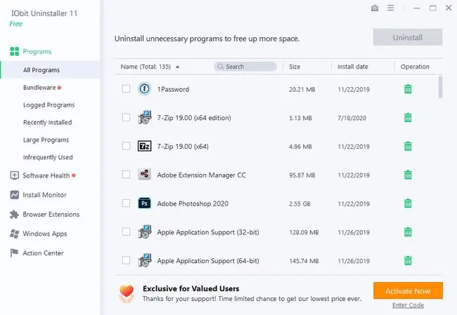The image size is (457, 315).
Task: Open Browser Extensions section
Action: [51, 215]
